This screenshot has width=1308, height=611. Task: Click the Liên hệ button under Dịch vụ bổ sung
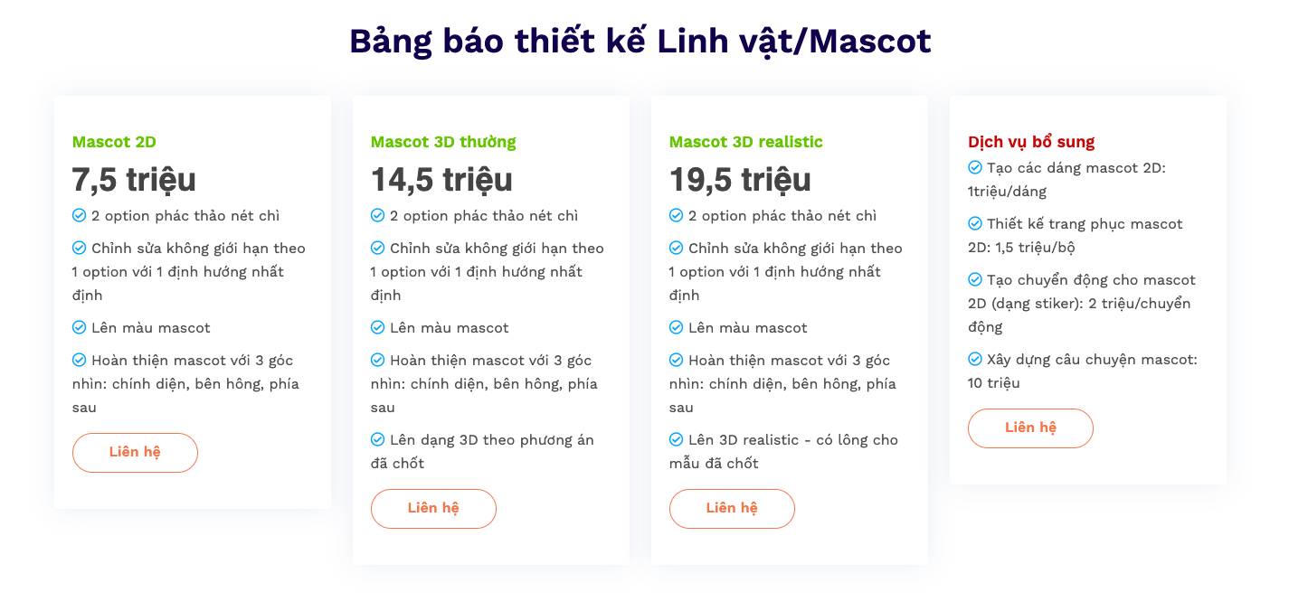point(1030,428)
